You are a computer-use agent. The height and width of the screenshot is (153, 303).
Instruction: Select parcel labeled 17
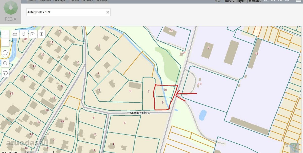click(x=25, y=77)
